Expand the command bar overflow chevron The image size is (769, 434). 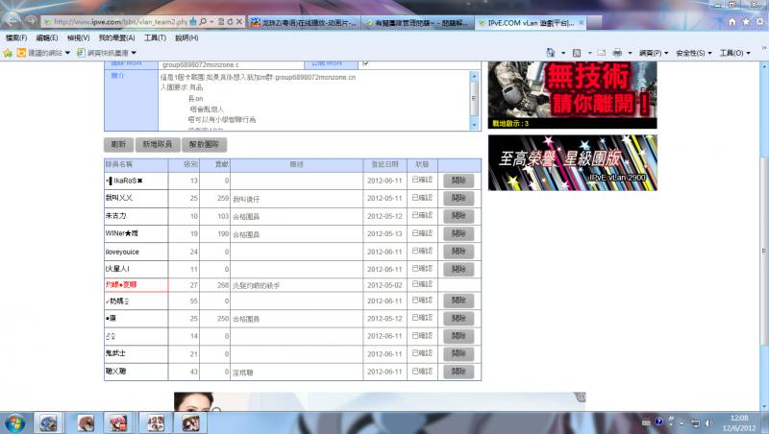(x=763, y=47)
